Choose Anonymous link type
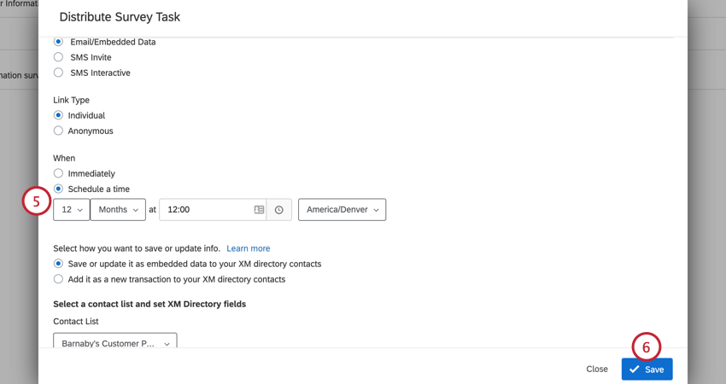The height and width of the screenshot is (384, 726). (x=58, y=131)
